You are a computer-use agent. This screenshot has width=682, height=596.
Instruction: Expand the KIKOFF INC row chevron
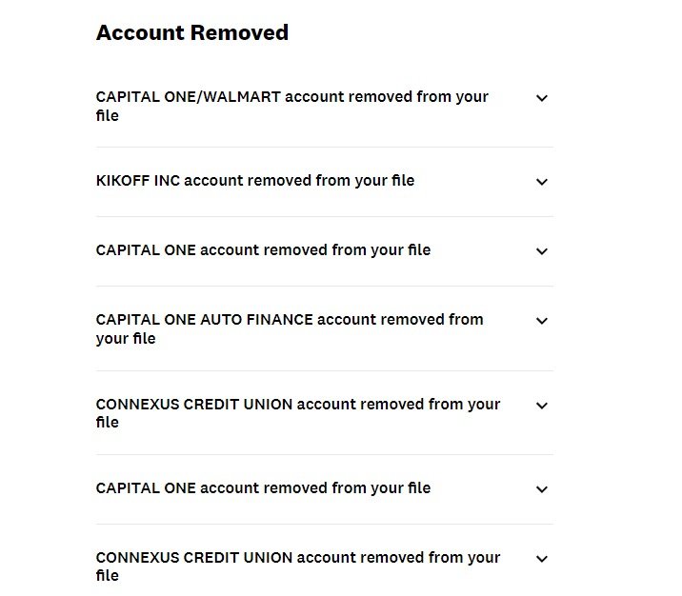pos(542,182)
